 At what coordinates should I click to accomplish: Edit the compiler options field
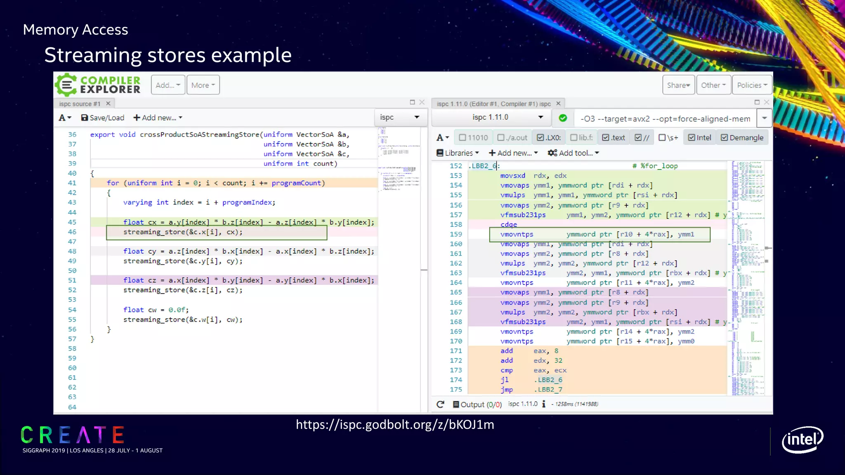666,119
